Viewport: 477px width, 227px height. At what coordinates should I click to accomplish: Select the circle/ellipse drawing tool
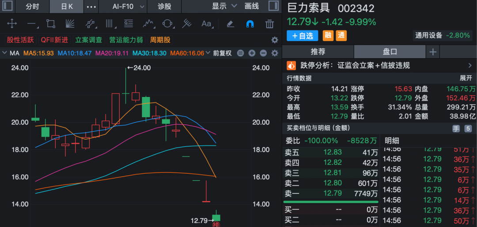coord(167,23)
